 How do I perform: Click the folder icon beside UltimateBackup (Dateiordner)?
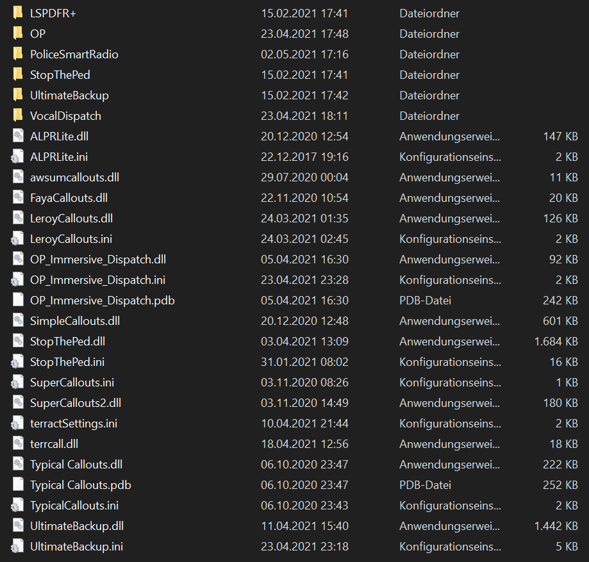pos(18,95)
